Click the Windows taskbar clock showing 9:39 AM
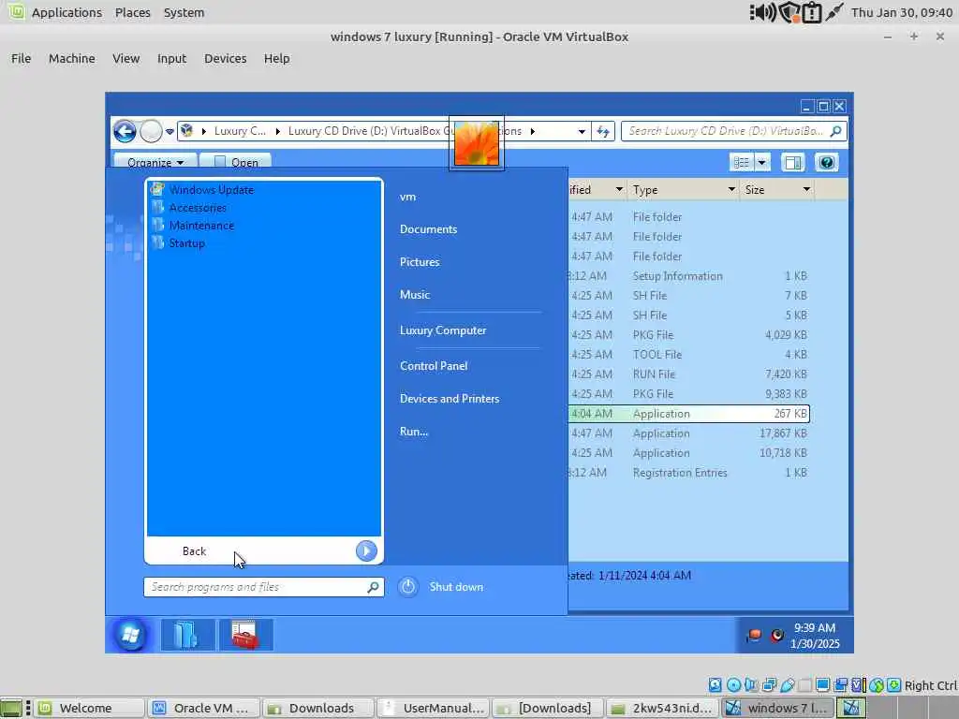Viewport: 959px width, 719px height. coord(815,636)
